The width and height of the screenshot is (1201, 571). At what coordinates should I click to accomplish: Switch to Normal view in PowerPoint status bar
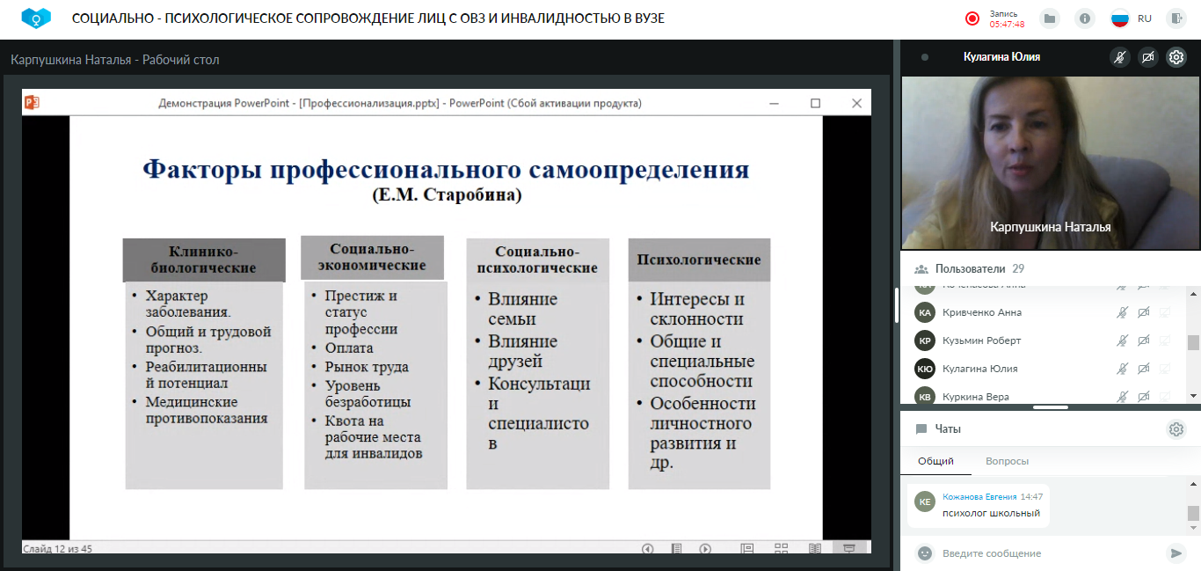pos(747,548)
